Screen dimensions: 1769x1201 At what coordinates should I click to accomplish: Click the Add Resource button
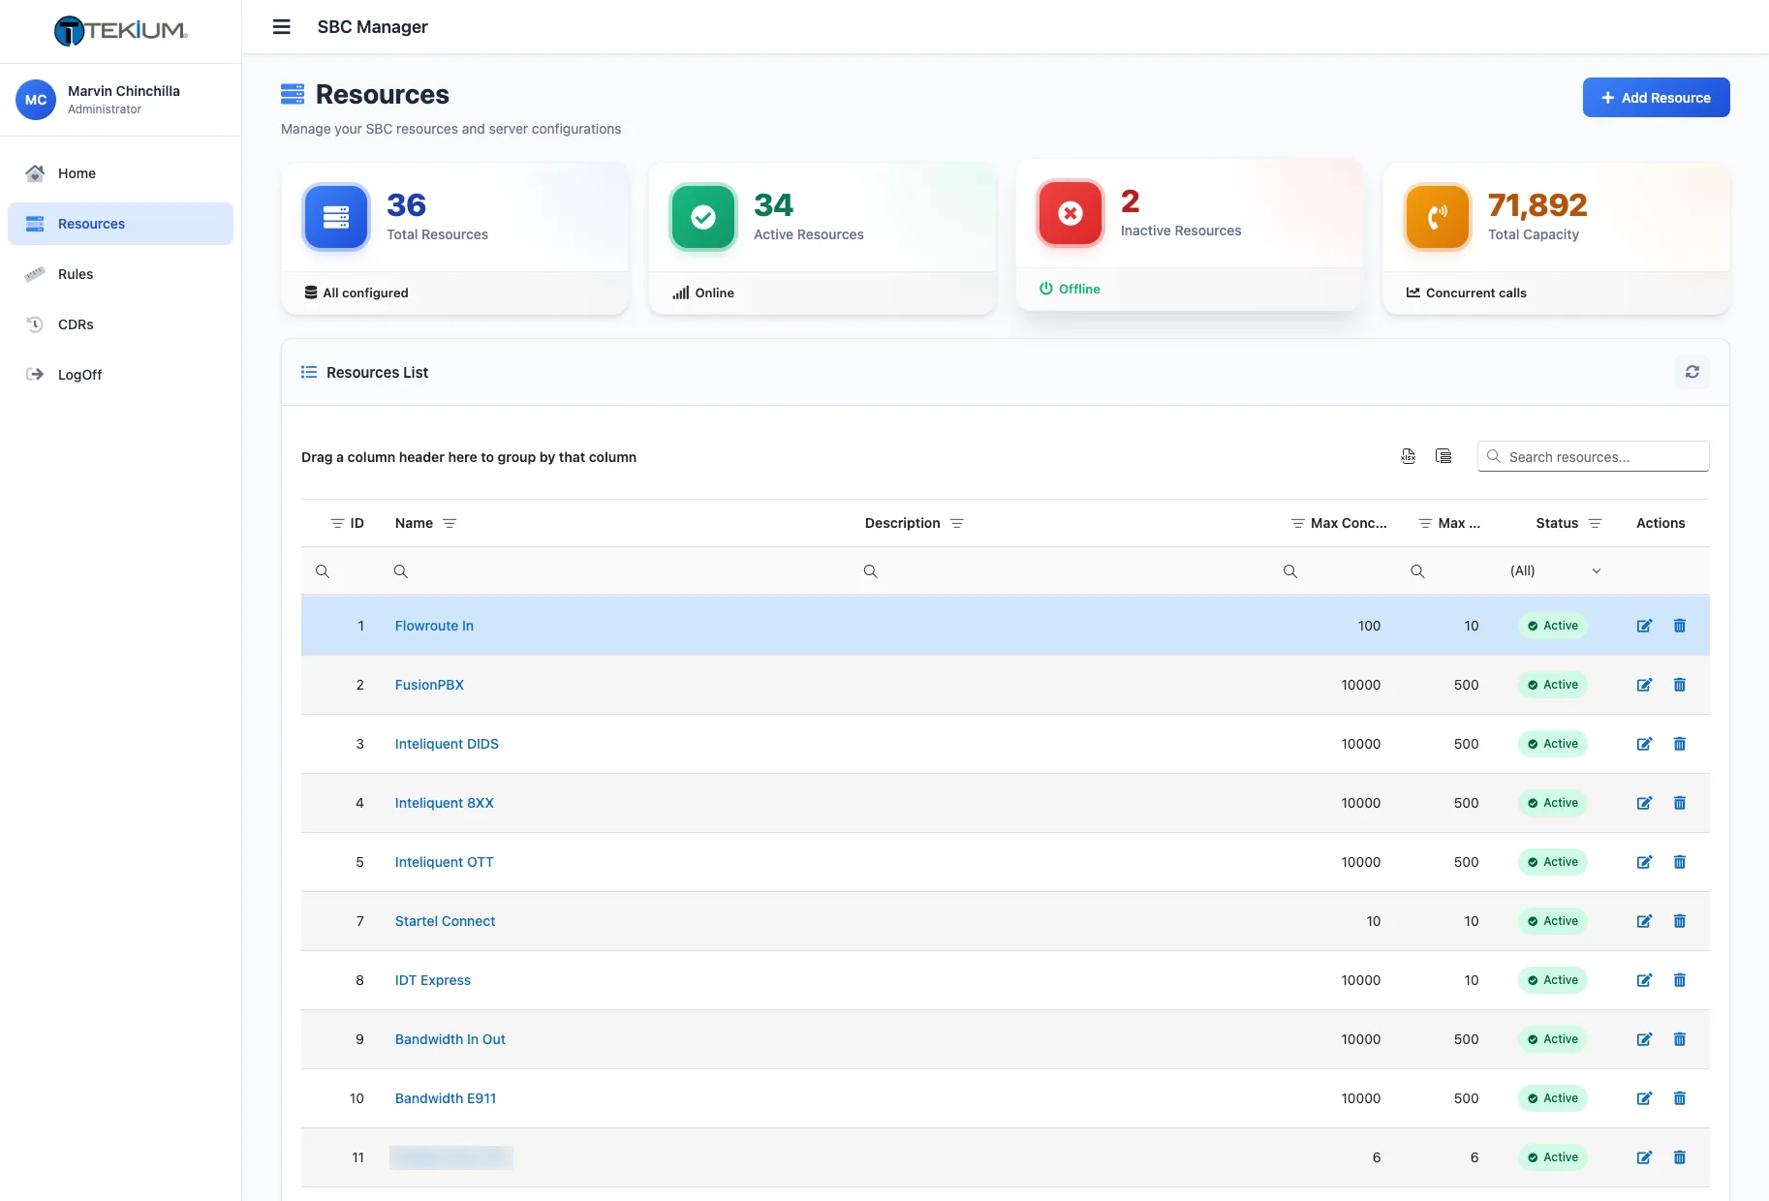tap(1656, 98)
